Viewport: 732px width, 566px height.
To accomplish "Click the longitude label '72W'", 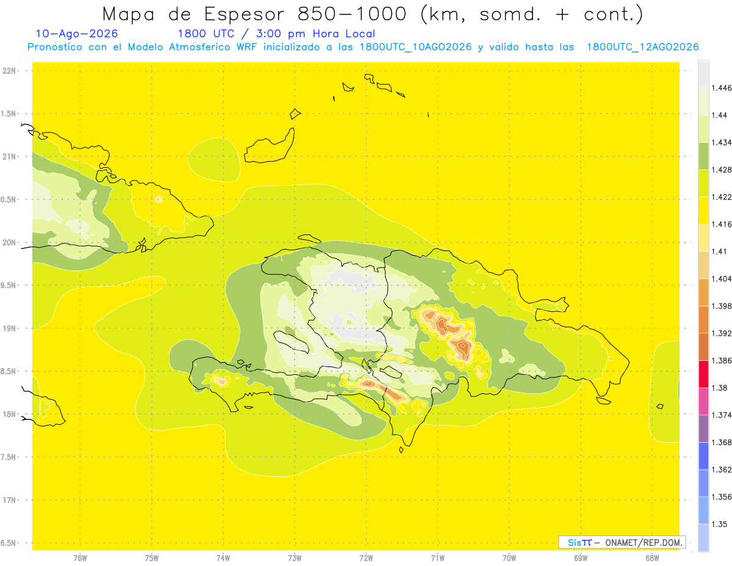I will (x=366, y=558).
